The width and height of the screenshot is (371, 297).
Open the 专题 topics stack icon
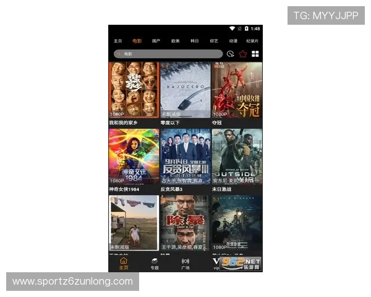tap(155, 263)
